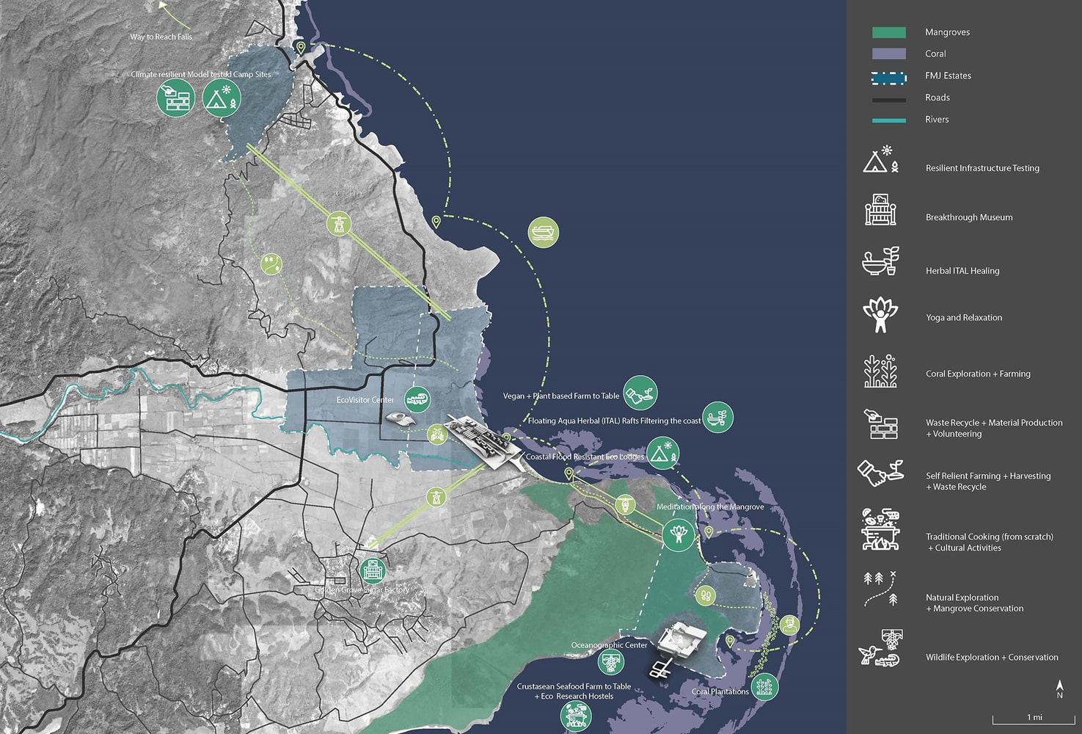Image resolution: width=1082 pixels, height=734 pixels.
Task: Select the Traditional Cooking legend icon
Action: (880, 529)
